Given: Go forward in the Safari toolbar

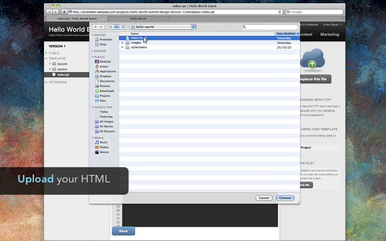Looking at the screenshot, I should [x=56, y=12].
